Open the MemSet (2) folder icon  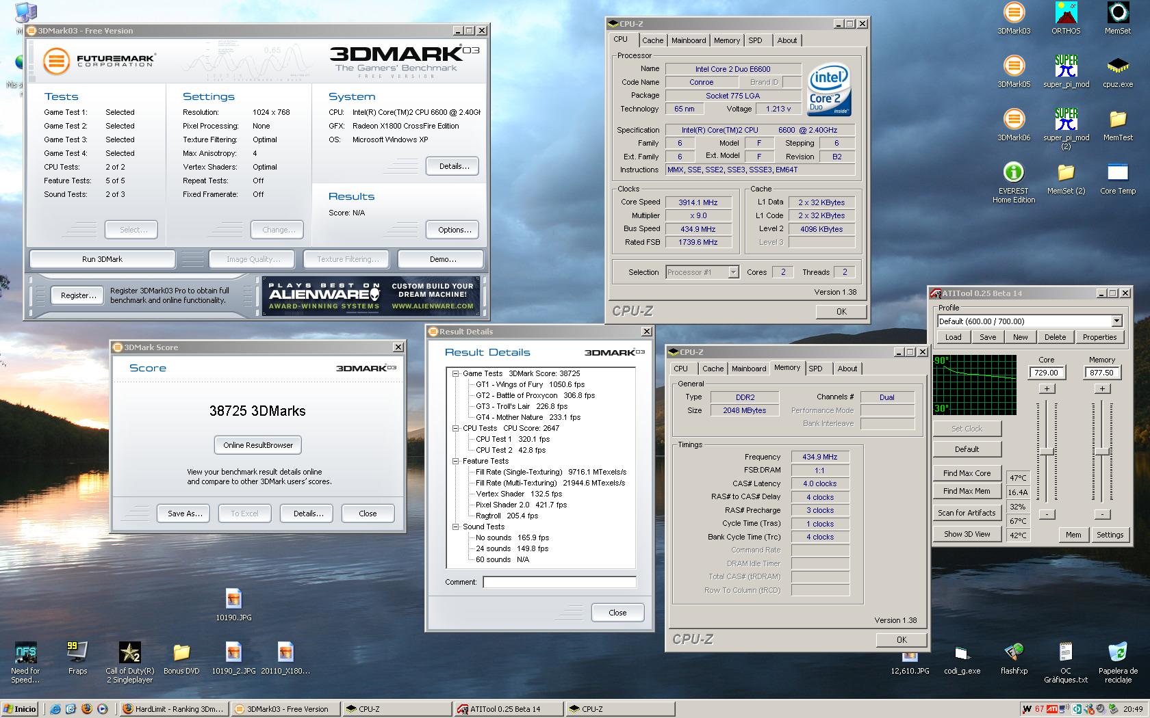click(x=1066, y=178)
